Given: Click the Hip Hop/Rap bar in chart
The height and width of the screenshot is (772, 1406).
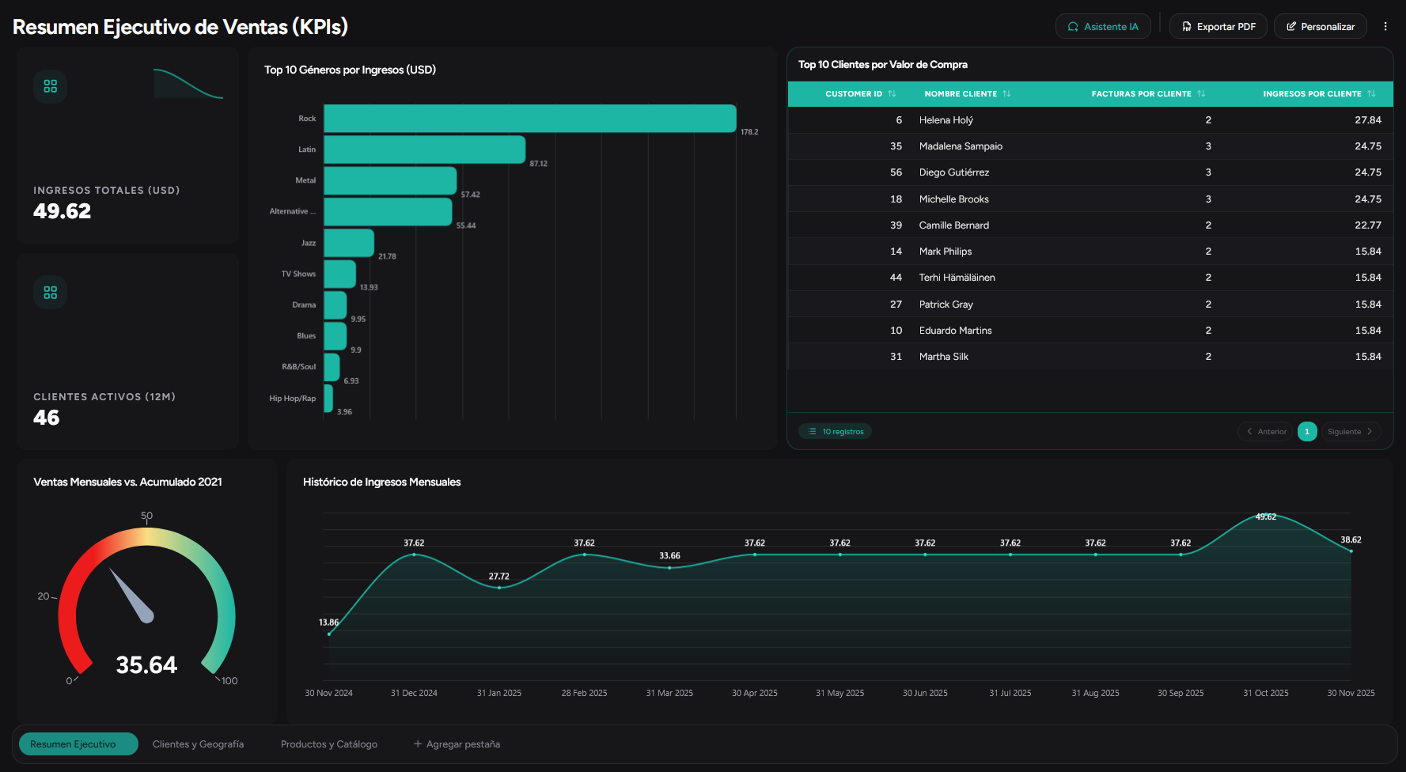Looking at the screenshot, I should pyautogui.click(x=328, y=398).
